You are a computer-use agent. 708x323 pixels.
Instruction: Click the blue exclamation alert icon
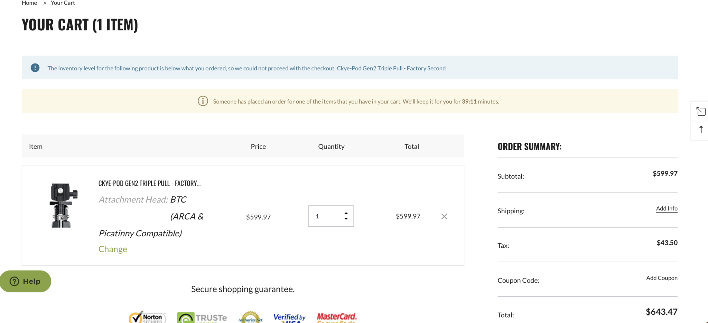pos(35,68)
